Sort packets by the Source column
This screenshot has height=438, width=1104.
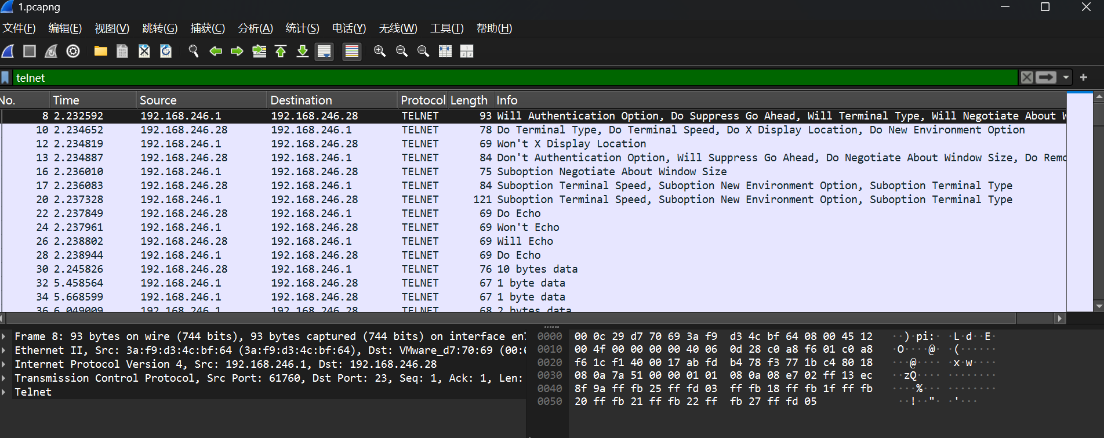202,100
